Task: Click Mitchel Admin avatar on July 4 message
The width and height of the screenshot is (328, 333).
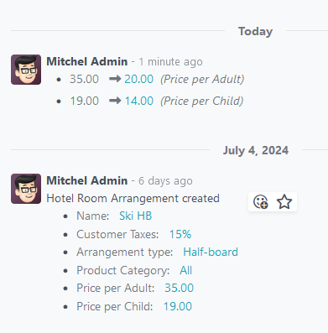Action: pos(26,189)
